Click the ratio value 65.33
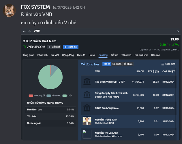This screenshot has width=182, height=144. (156, 82)
